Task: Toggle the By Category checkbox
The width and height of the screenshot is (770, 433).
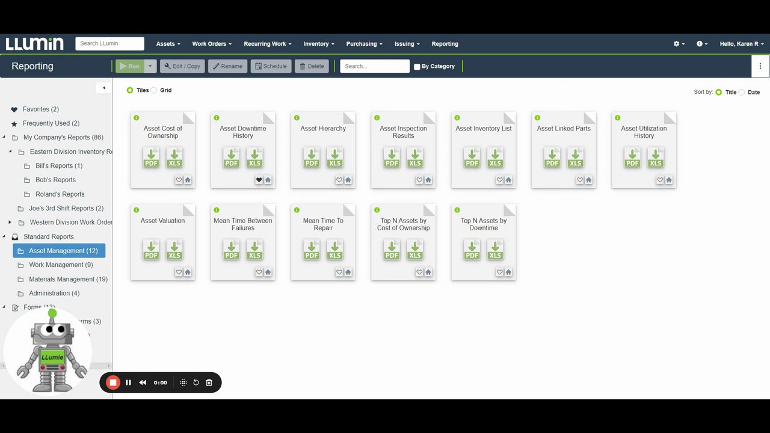Action: 417,67
